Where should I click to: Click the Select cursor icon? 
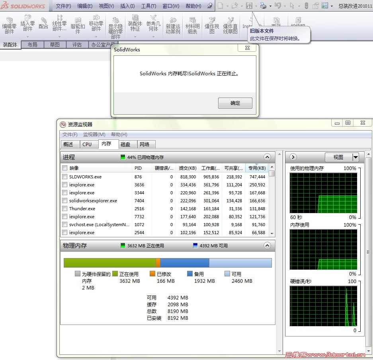292,6
